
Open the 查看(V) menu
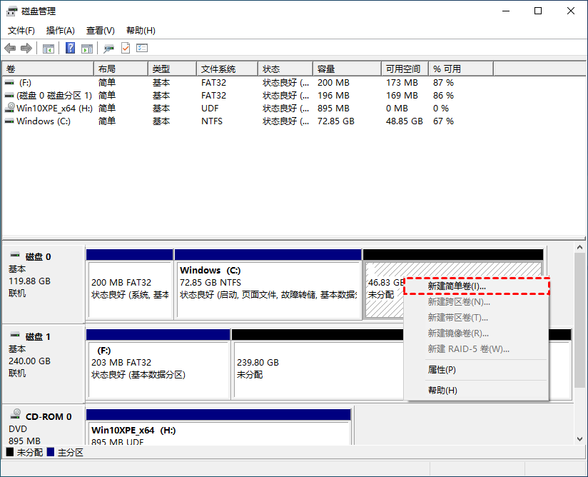click(x=100, y=31)
